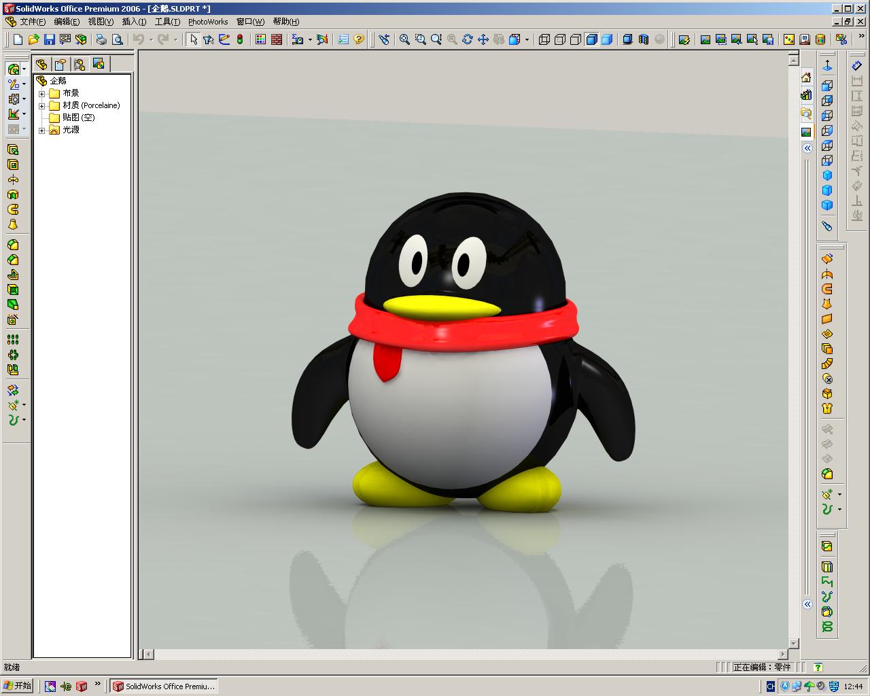Viewport: 870px width, 696px height.
Task: Expand the 光源 tree node
Action: pos(42,130)
